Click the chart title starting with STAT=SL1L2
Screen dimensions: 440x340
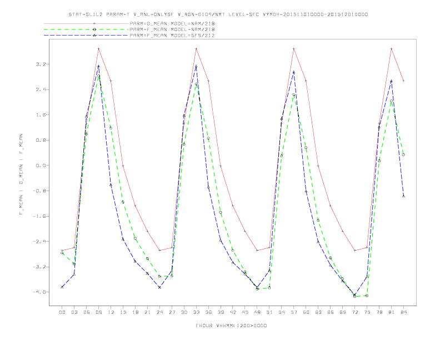(218, 14)
